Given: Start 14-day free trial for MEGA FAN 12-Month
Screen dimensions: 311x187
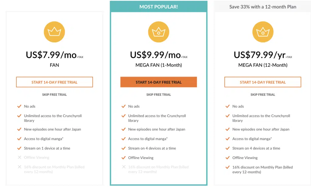Looking at the screenshot, I should [263, 82].
